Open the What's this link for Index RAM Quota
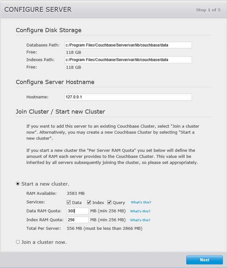The height and width of the screenshot is (268, 227). (140, 220)
